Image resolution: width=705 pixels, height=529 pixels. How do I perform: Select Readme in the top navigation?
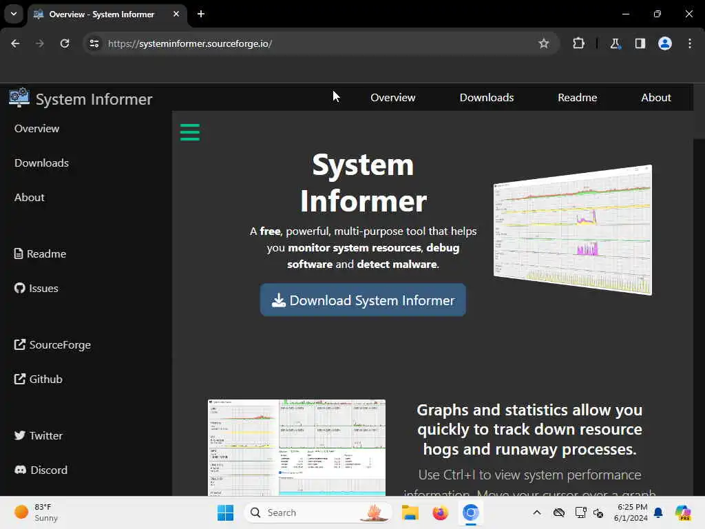pyautogui.click(x=578, y=98)
